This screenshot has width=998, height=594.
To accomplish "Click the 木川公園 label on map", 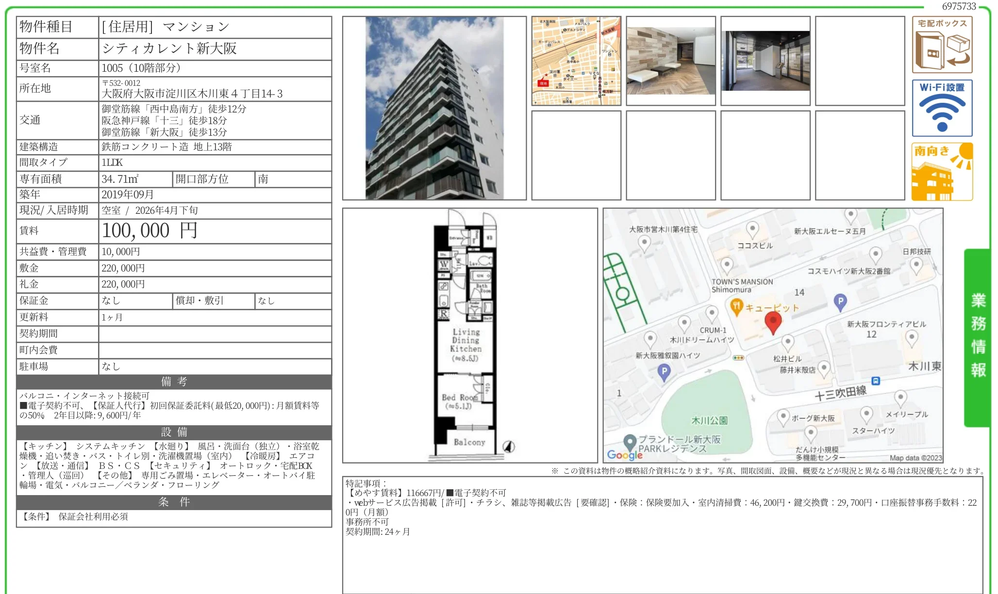I will point(709,420).
